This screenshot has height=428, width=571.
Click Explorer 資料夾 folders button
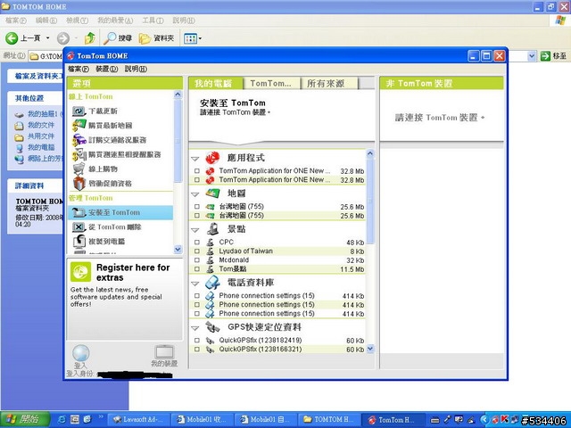click(157, 37)
